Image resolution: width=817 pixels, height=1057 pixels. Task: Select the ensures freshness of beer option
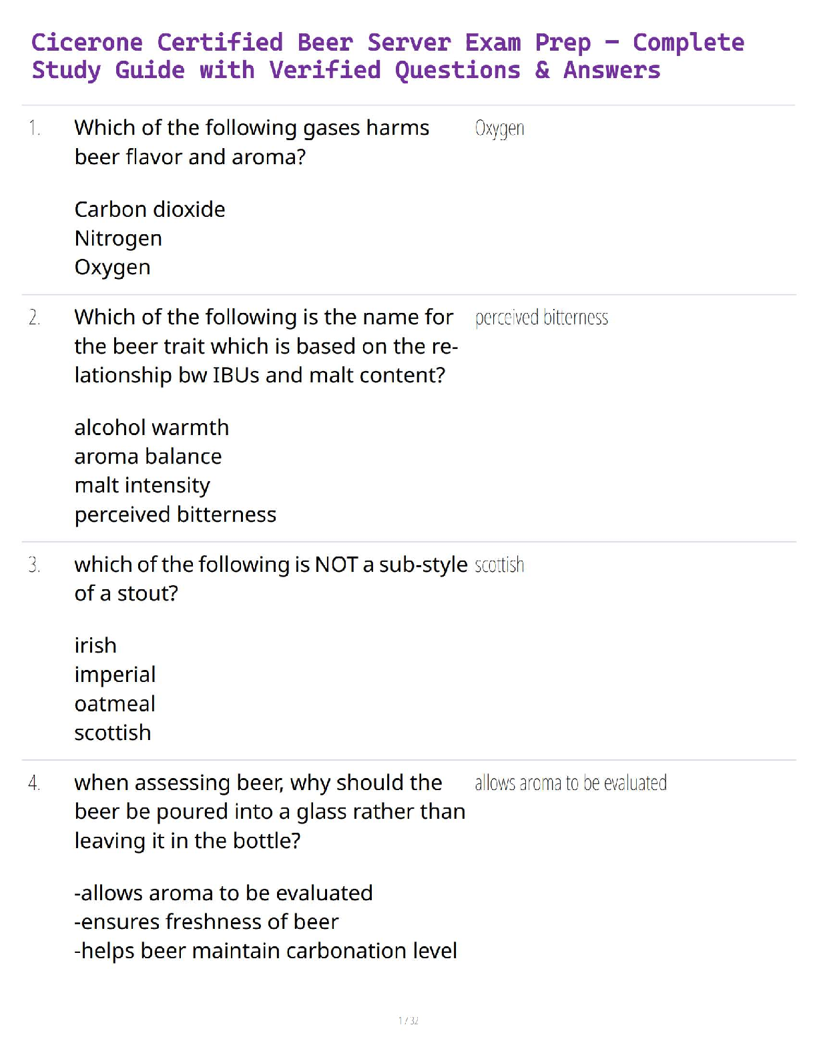[206, 922]
